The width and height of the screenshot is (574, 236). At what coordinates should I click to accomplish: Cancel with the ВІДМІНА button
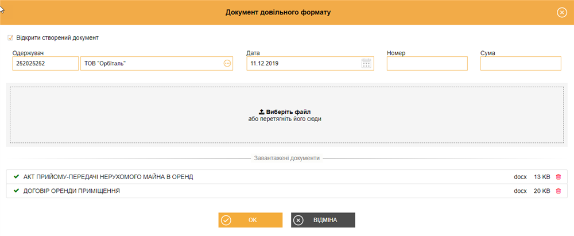coord(323,220)
